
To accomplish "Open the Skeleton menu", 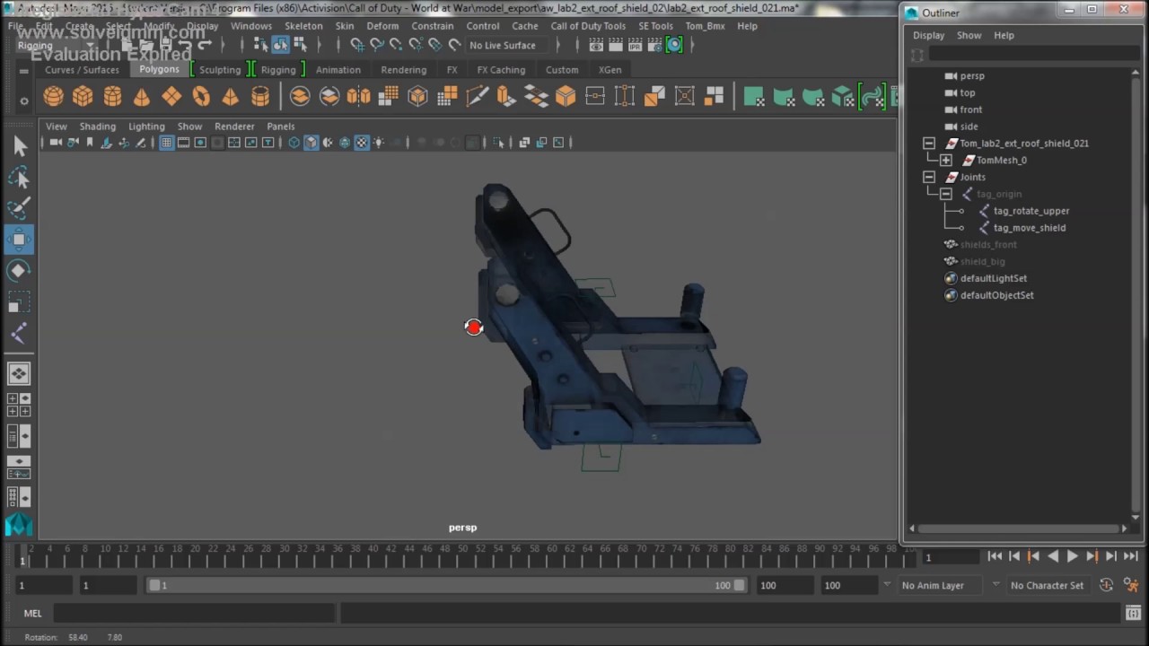I will (303, 26).
